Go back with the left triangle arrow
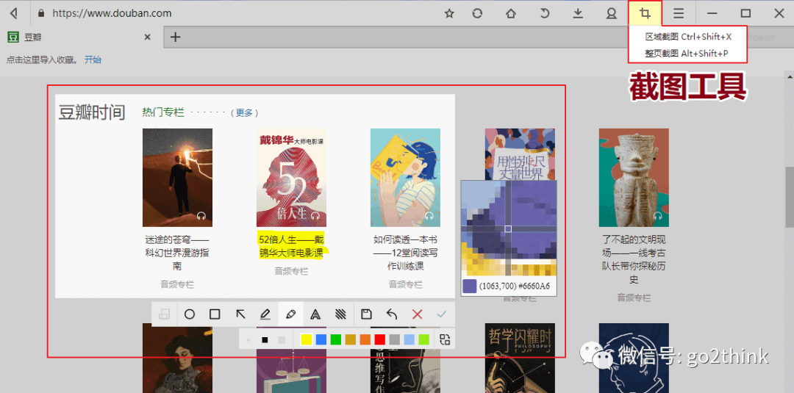 (x=14, y=13)
